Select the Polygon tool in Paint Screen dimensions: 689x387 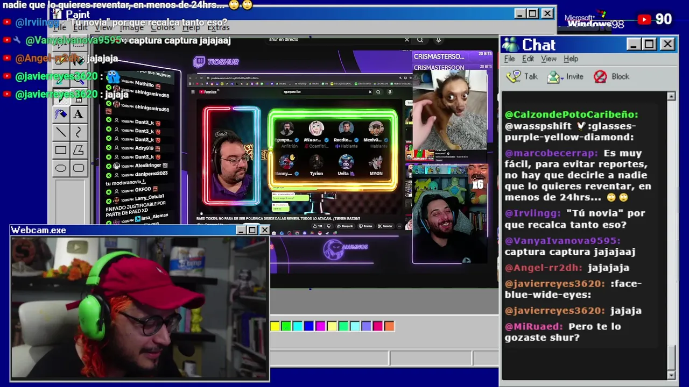pos(79,150)
